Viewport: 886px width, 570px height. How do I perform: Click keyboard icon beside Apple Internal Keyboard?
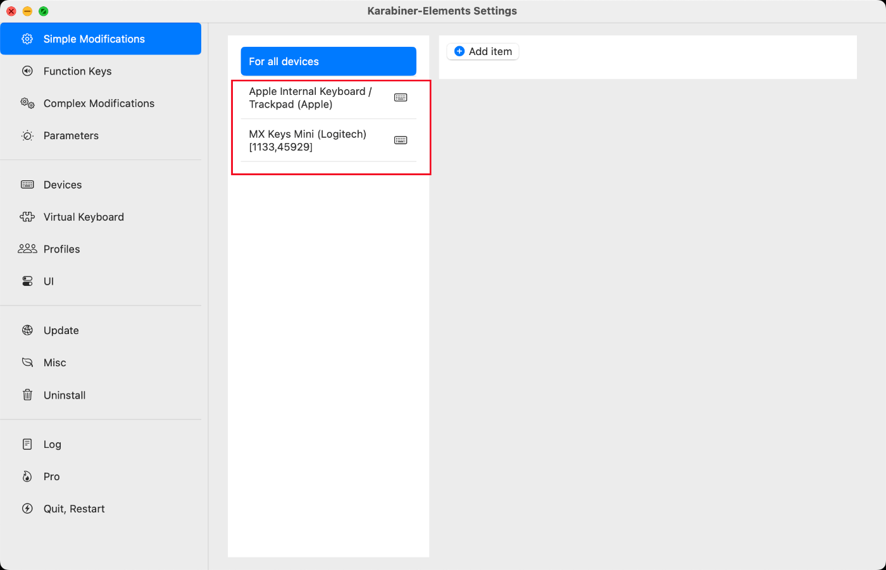tap(401, 97)
